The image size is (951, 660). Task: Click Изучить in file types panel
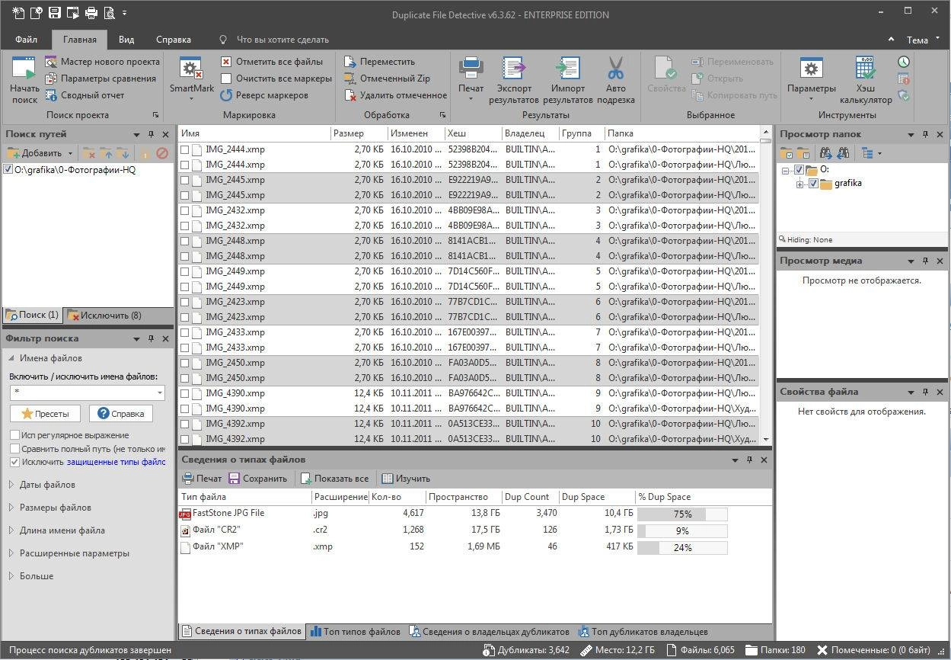[x=405, y=479]
